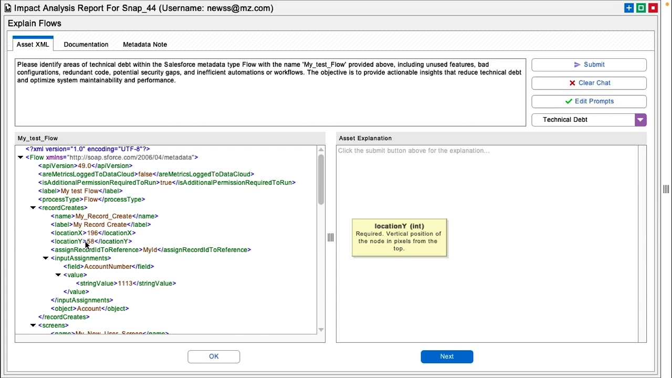Select the locationY 58 line
672x378 pixels.
click(91, 241)
